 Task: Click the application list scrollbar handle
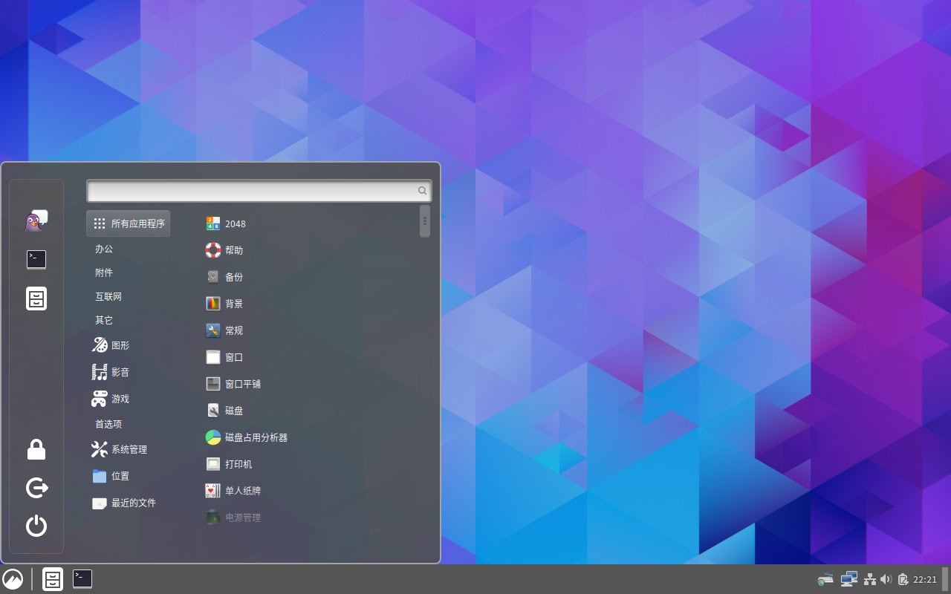[x=424, y=221]
